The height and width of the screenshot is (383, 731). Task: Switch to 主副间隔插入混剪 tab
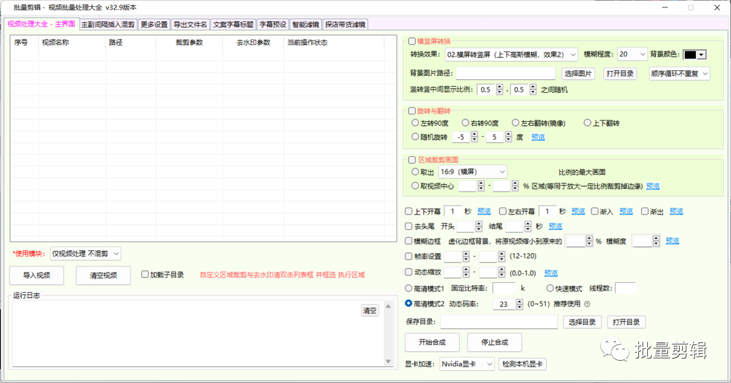[108, 24]
